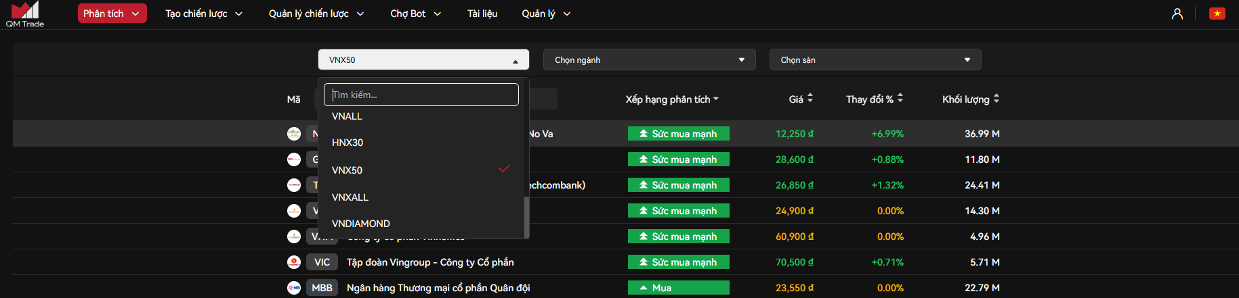Viewport: 1239px width, 298px height.
Task: Click the volume 4.96 M
Action: coord(985,237)
